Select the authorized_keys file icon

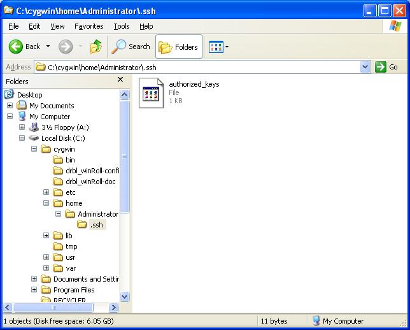click(x=152, y=92)
